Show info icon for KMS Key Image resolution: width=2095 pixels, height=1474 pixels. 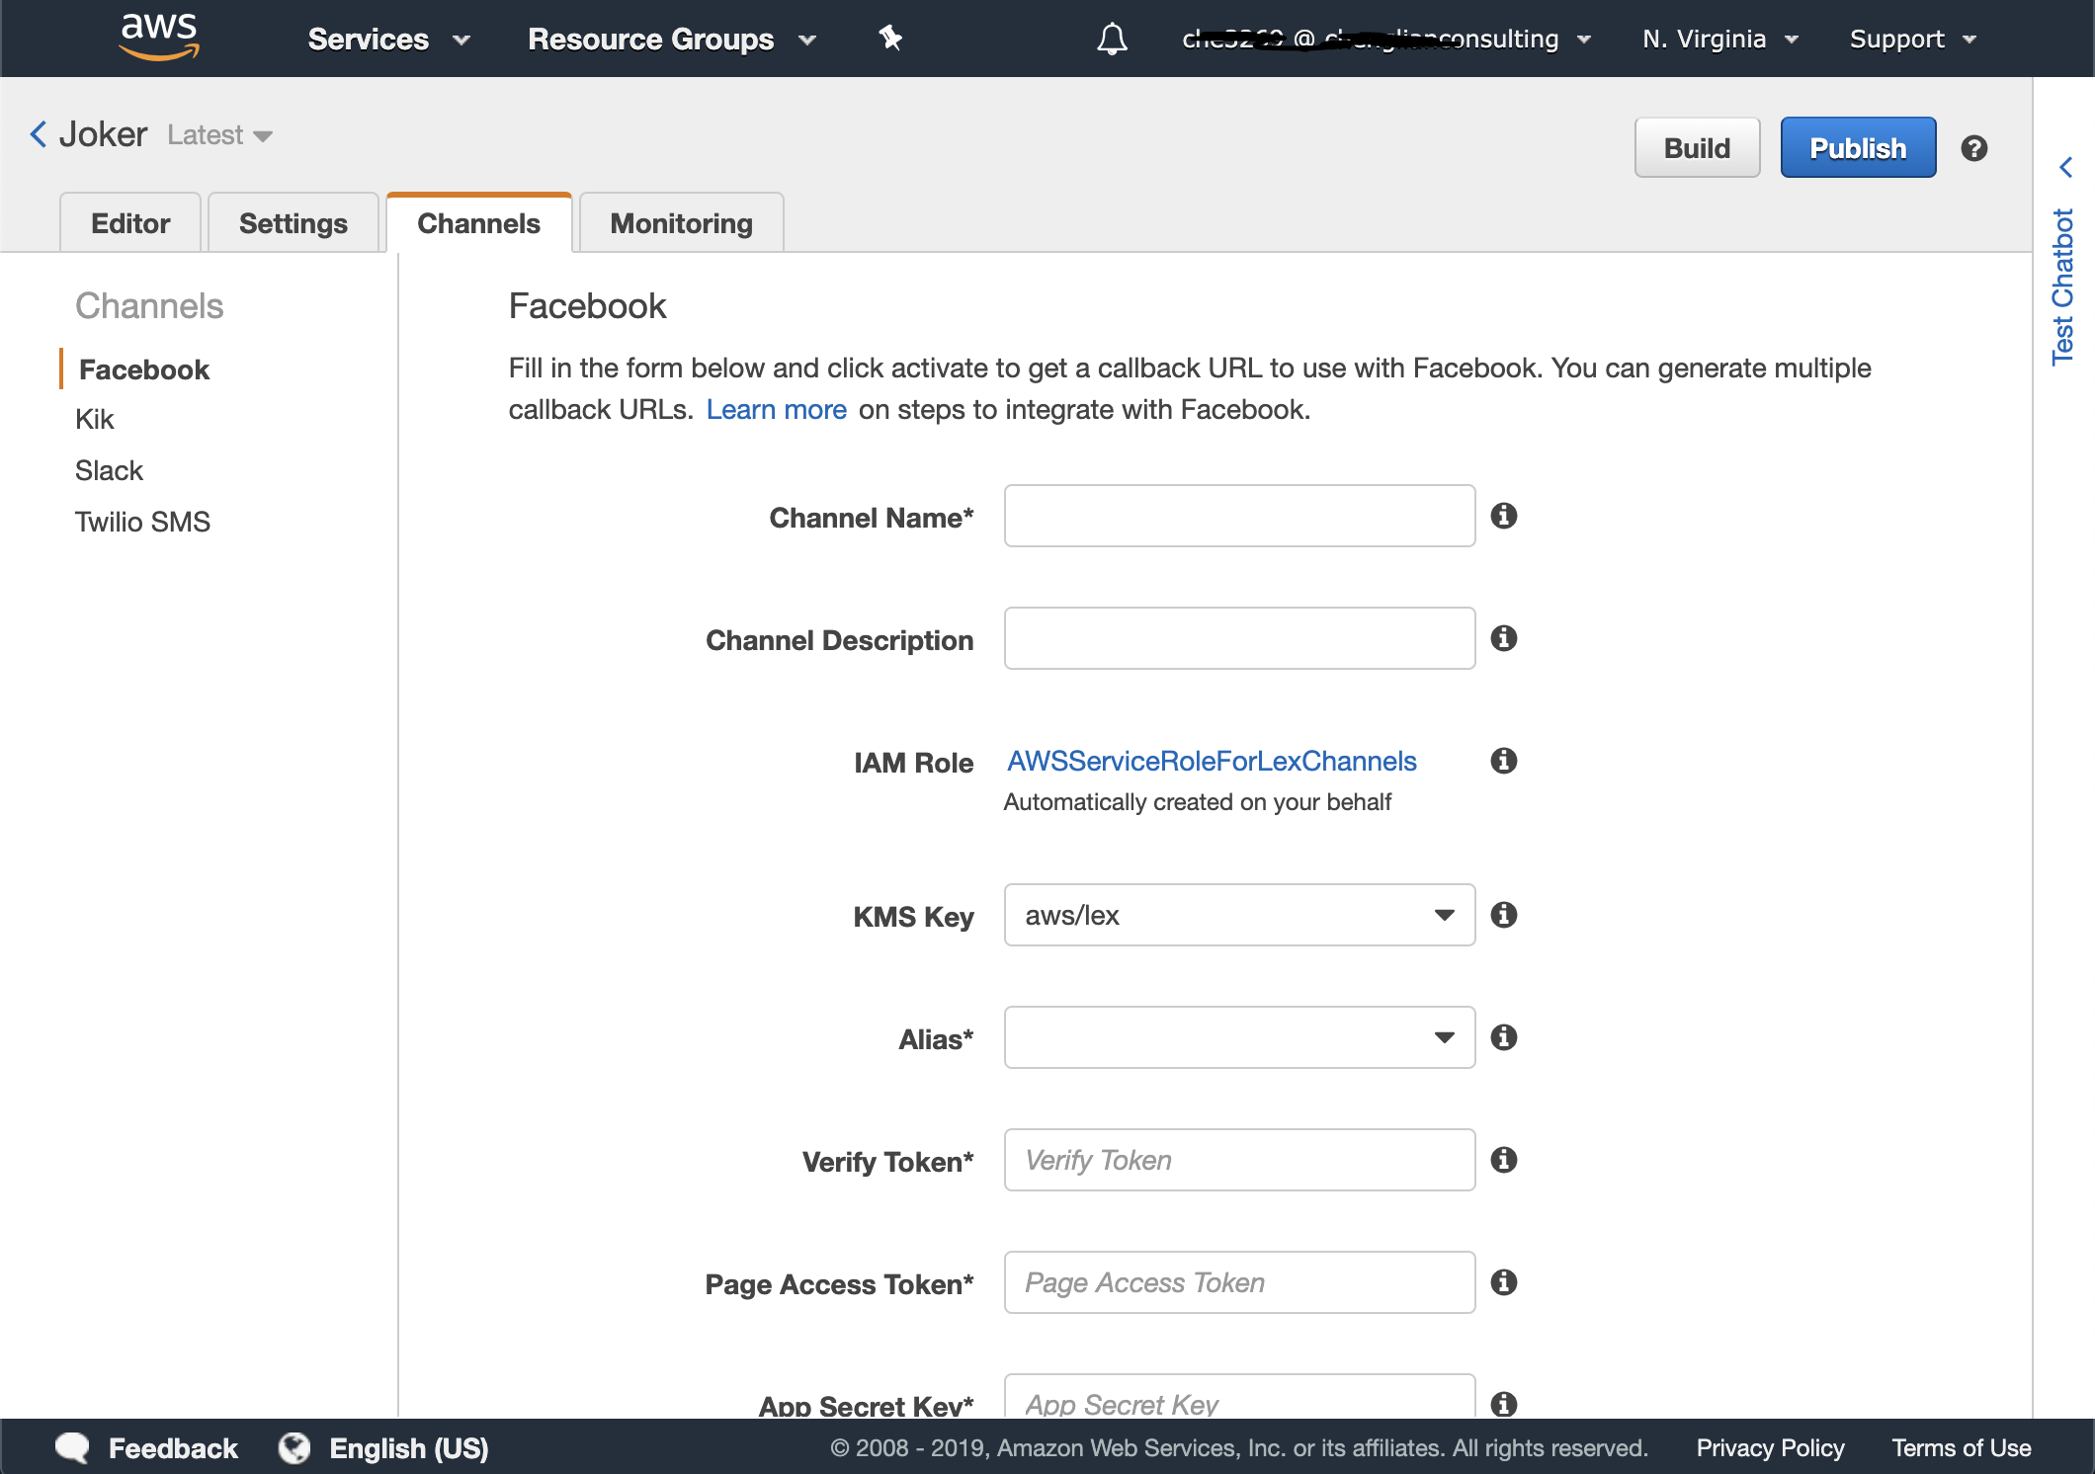(x=1504, y=915)
